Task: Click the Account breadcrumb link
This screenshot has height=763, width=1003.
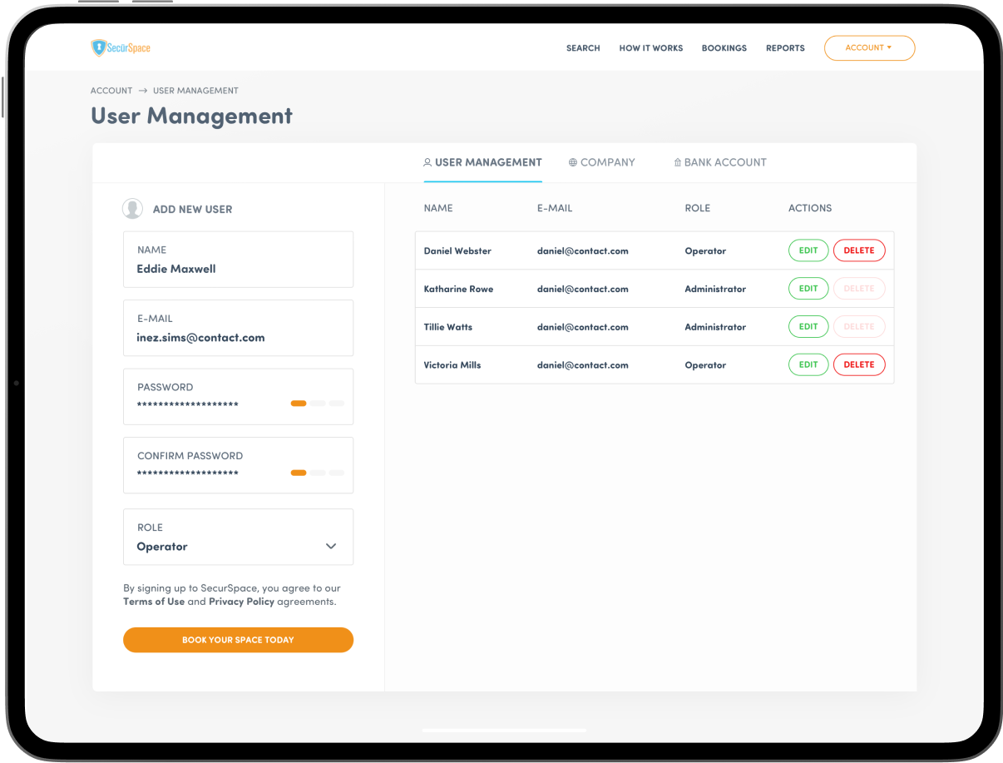Action: 111,91
